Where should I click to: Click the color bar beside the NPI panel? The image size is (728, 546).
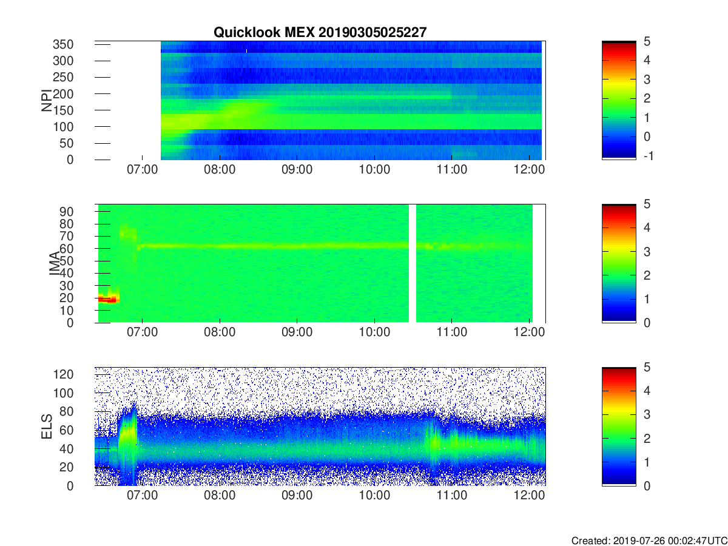tap(619, 100)
